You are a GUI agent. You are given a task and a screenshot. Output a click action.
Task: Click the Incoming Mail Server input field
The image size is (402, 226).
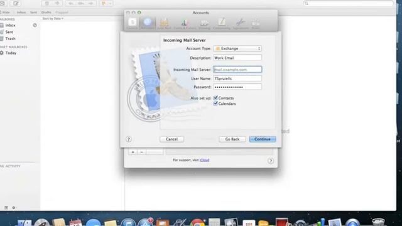237,70
